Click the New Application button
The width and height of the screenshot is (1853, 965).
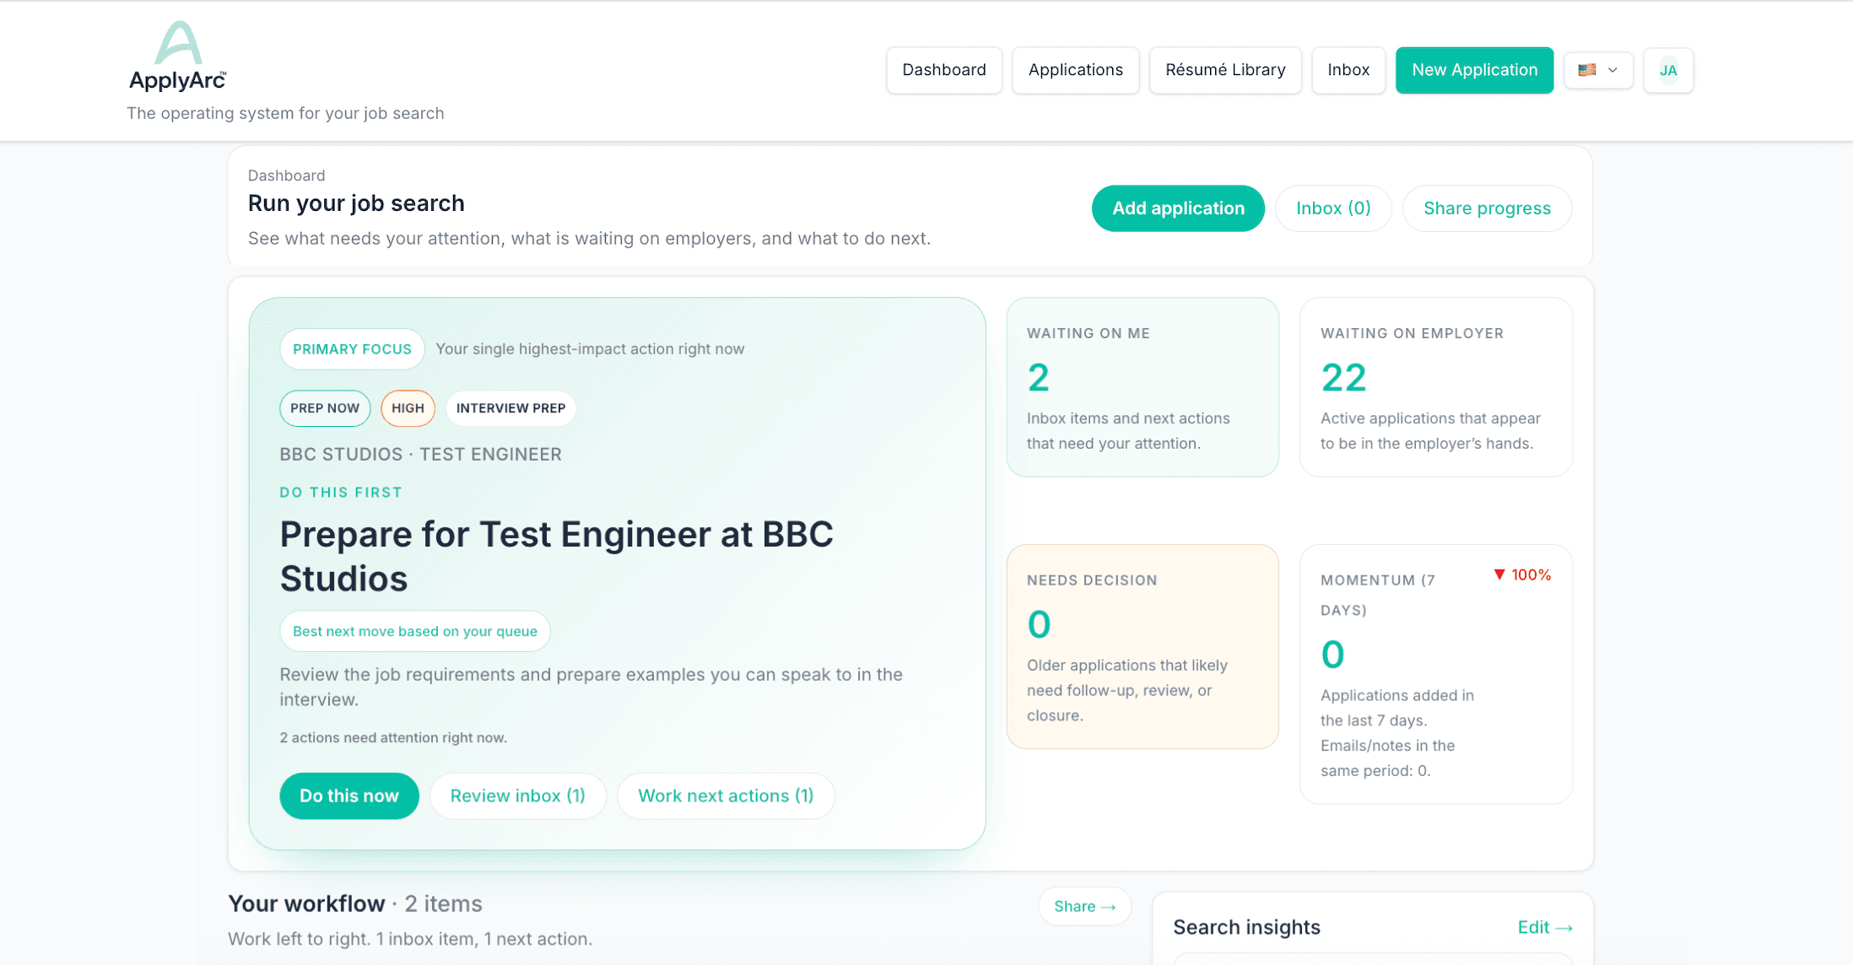pyautogui.click(x=1474, y=70)
